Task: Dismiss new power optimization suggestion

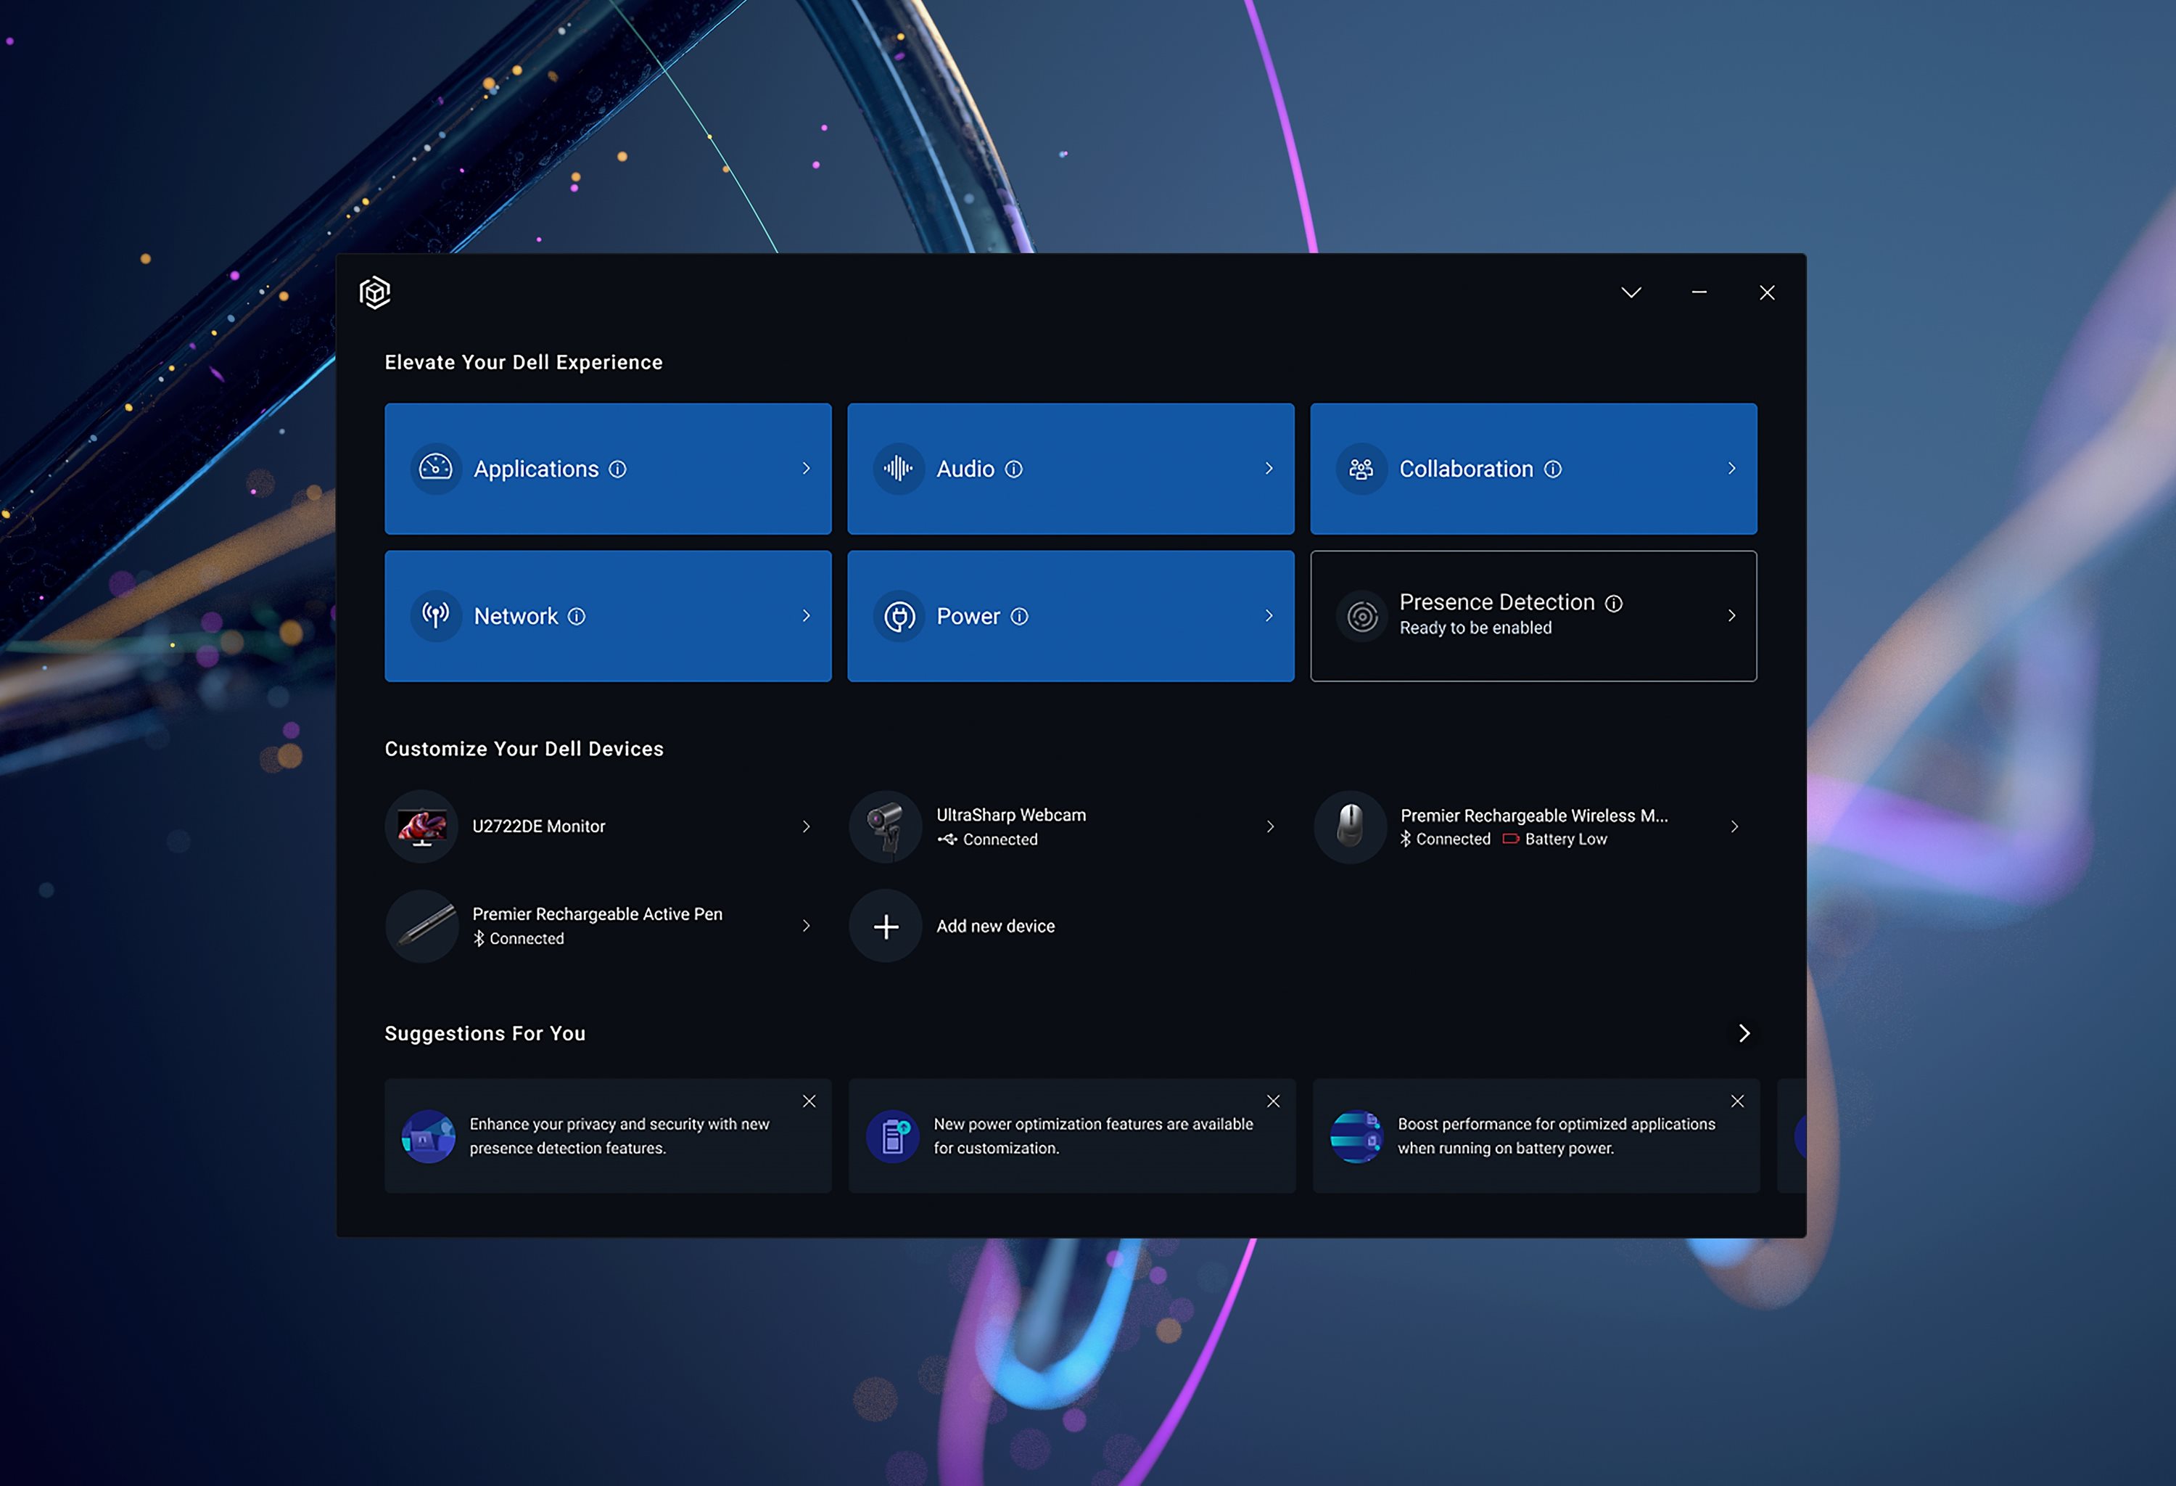Action: (x=1273, y=1099)
